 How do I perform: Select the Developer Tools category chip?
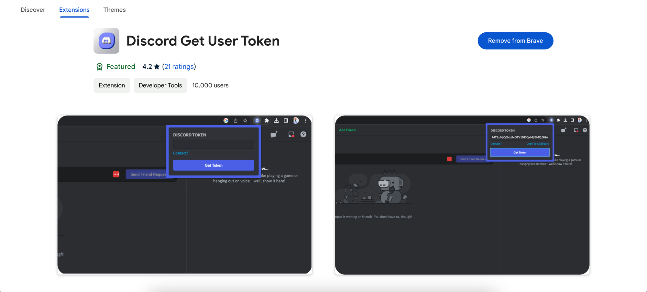coord(160,85)
